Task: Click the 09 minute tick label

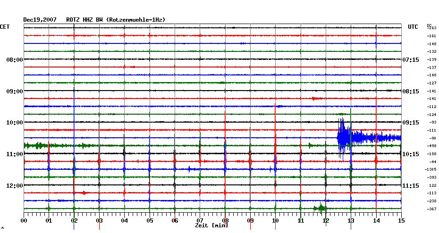Action: tap(250, 221)
